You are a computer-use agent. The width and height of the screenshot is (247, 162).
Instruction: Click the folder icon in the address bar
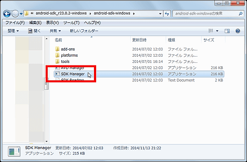26,14
